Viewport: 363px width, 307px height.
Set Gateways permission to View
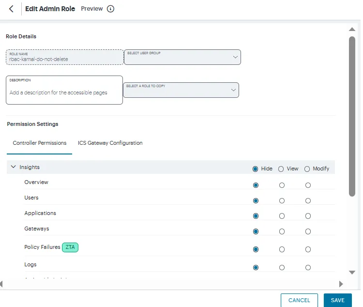[x=282, y=231]
